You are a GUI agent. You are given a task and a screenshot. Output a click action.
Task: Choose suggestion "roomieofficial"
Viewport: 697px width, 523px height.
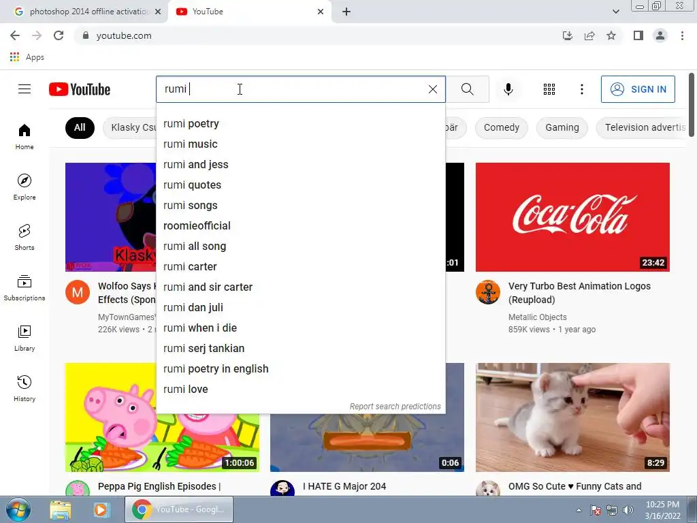tap(301, 226)
